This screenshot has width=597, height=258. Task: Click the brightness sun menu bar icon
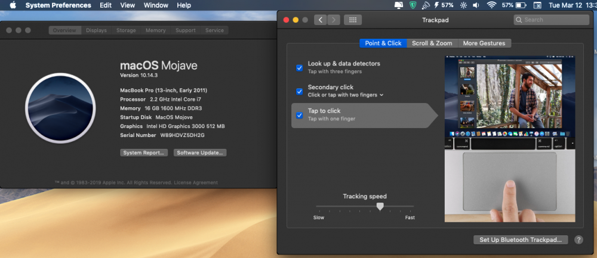[463, 5]
